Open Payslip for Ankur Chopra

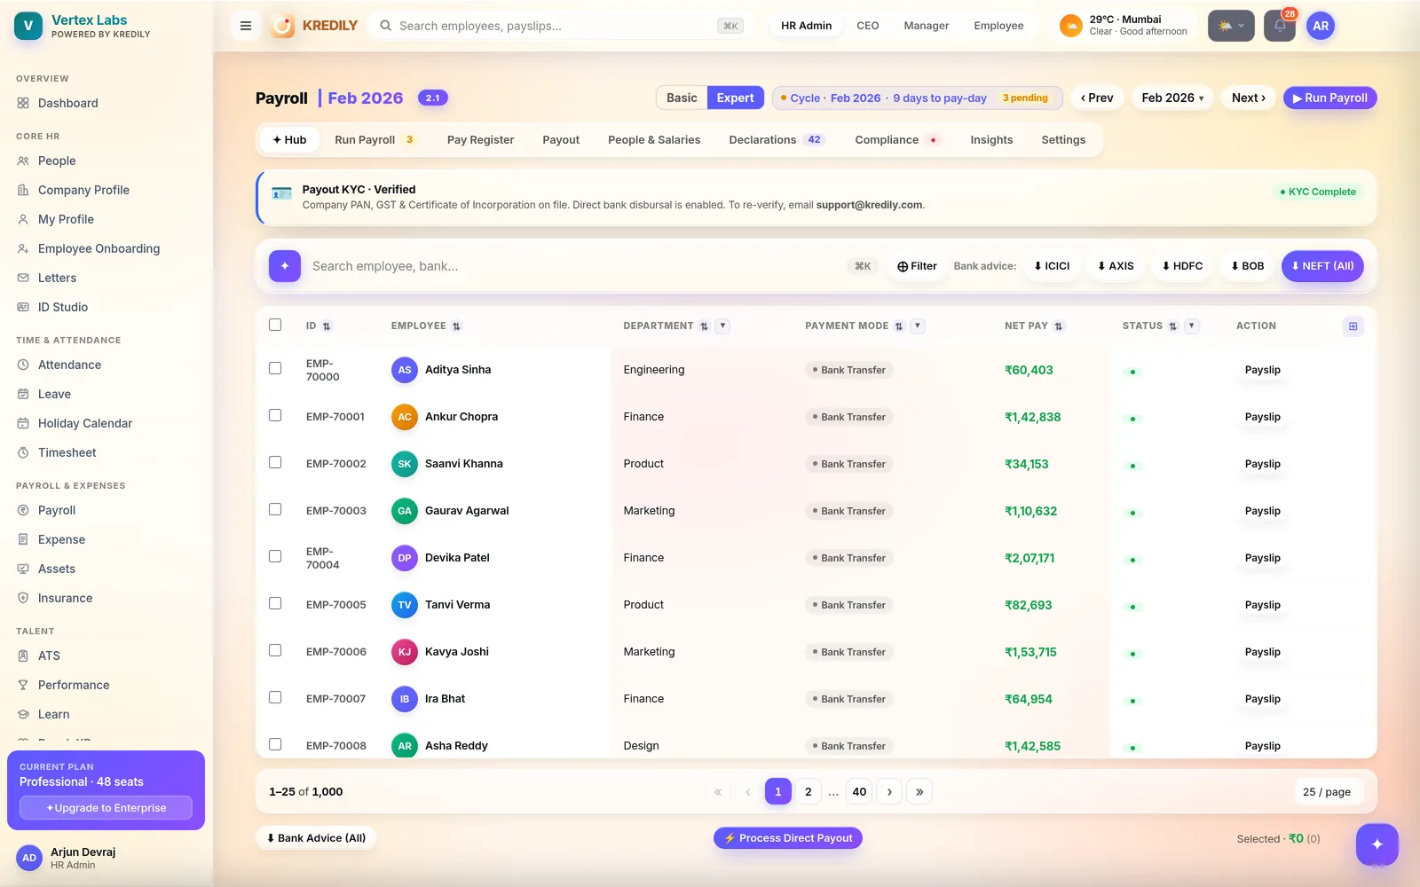tap(1262, 417)
